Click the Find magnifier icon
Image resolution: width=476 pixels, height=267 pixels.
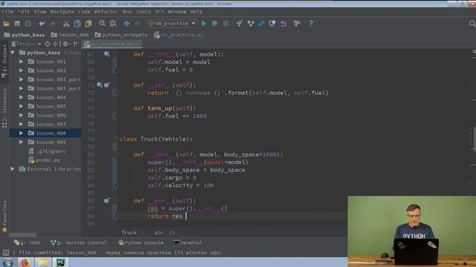[102, 24]
